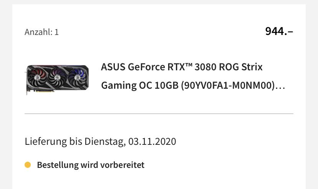
Task: Click the horizontal divider below the product
Action: [159, 114]
